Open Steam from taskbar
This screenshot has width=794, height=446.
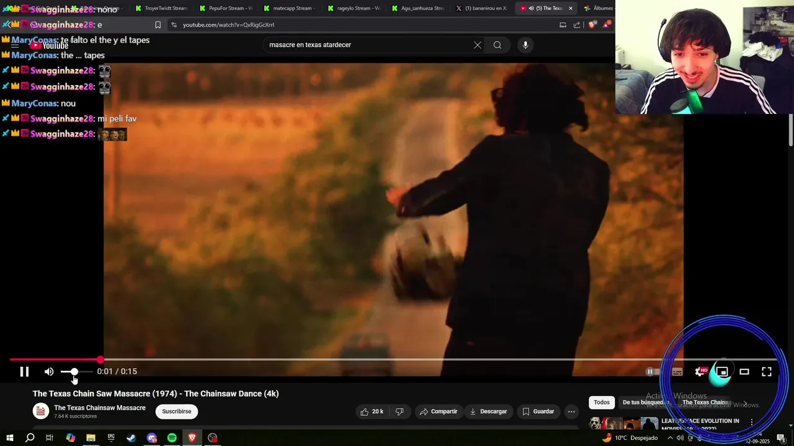[132, 438]
